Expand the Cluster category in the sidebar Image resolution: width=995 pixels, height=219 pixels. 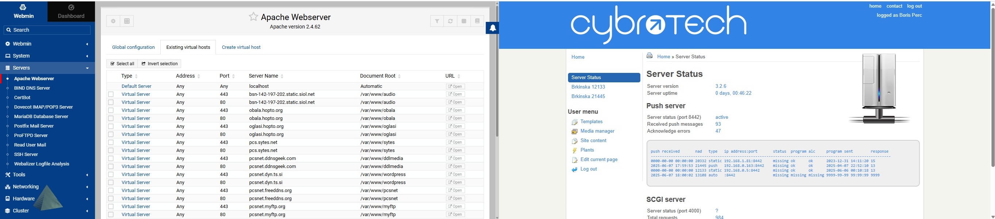click(x=47, y=211)
